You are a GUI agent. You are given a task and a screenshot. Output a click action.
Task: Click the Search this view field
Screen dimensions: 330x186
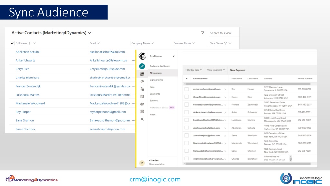coord(224,33)
